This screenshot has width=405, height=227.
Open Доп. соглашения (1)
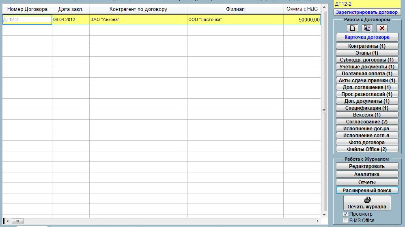tap(367, 87)
